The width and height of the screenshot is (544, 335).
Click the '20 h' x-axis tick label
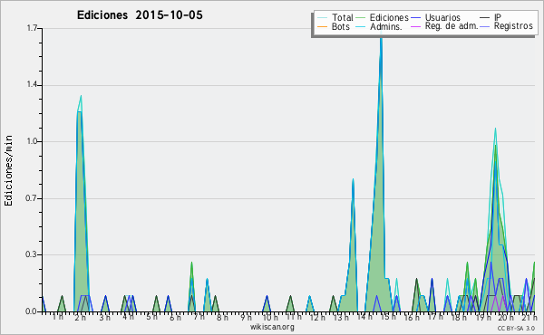tap(507, 317)
